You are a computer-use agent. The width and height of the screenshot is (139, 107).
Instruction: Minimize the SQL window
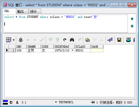[x=114, y=5]
